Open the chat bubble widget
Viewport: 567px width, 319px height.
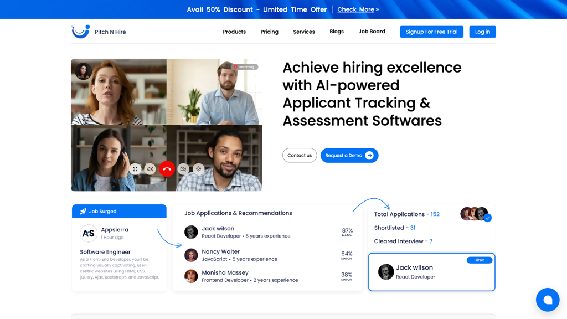pos(548,300)
